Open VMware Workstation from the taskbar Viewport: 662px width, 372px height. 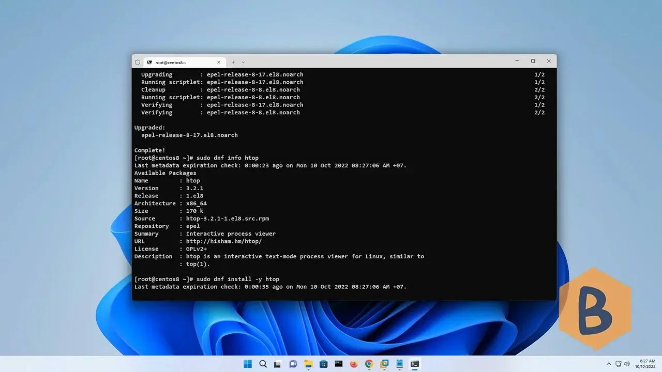point(384,364)
